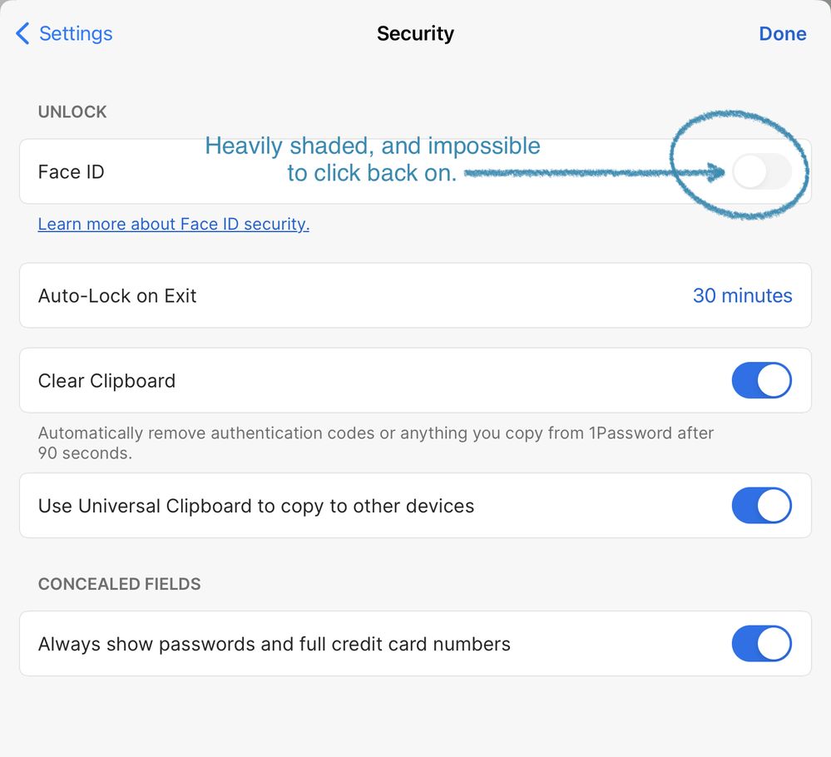Tap the Always show passwords label text
The image size is (831, 757).
pyautogui.click(x=275, y=644)
